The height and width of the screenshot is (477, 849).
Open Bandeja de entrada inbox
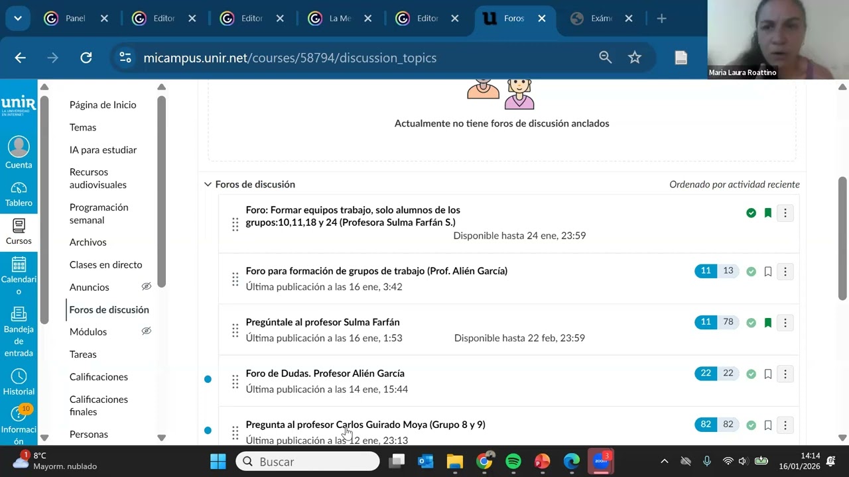(19, 332)
